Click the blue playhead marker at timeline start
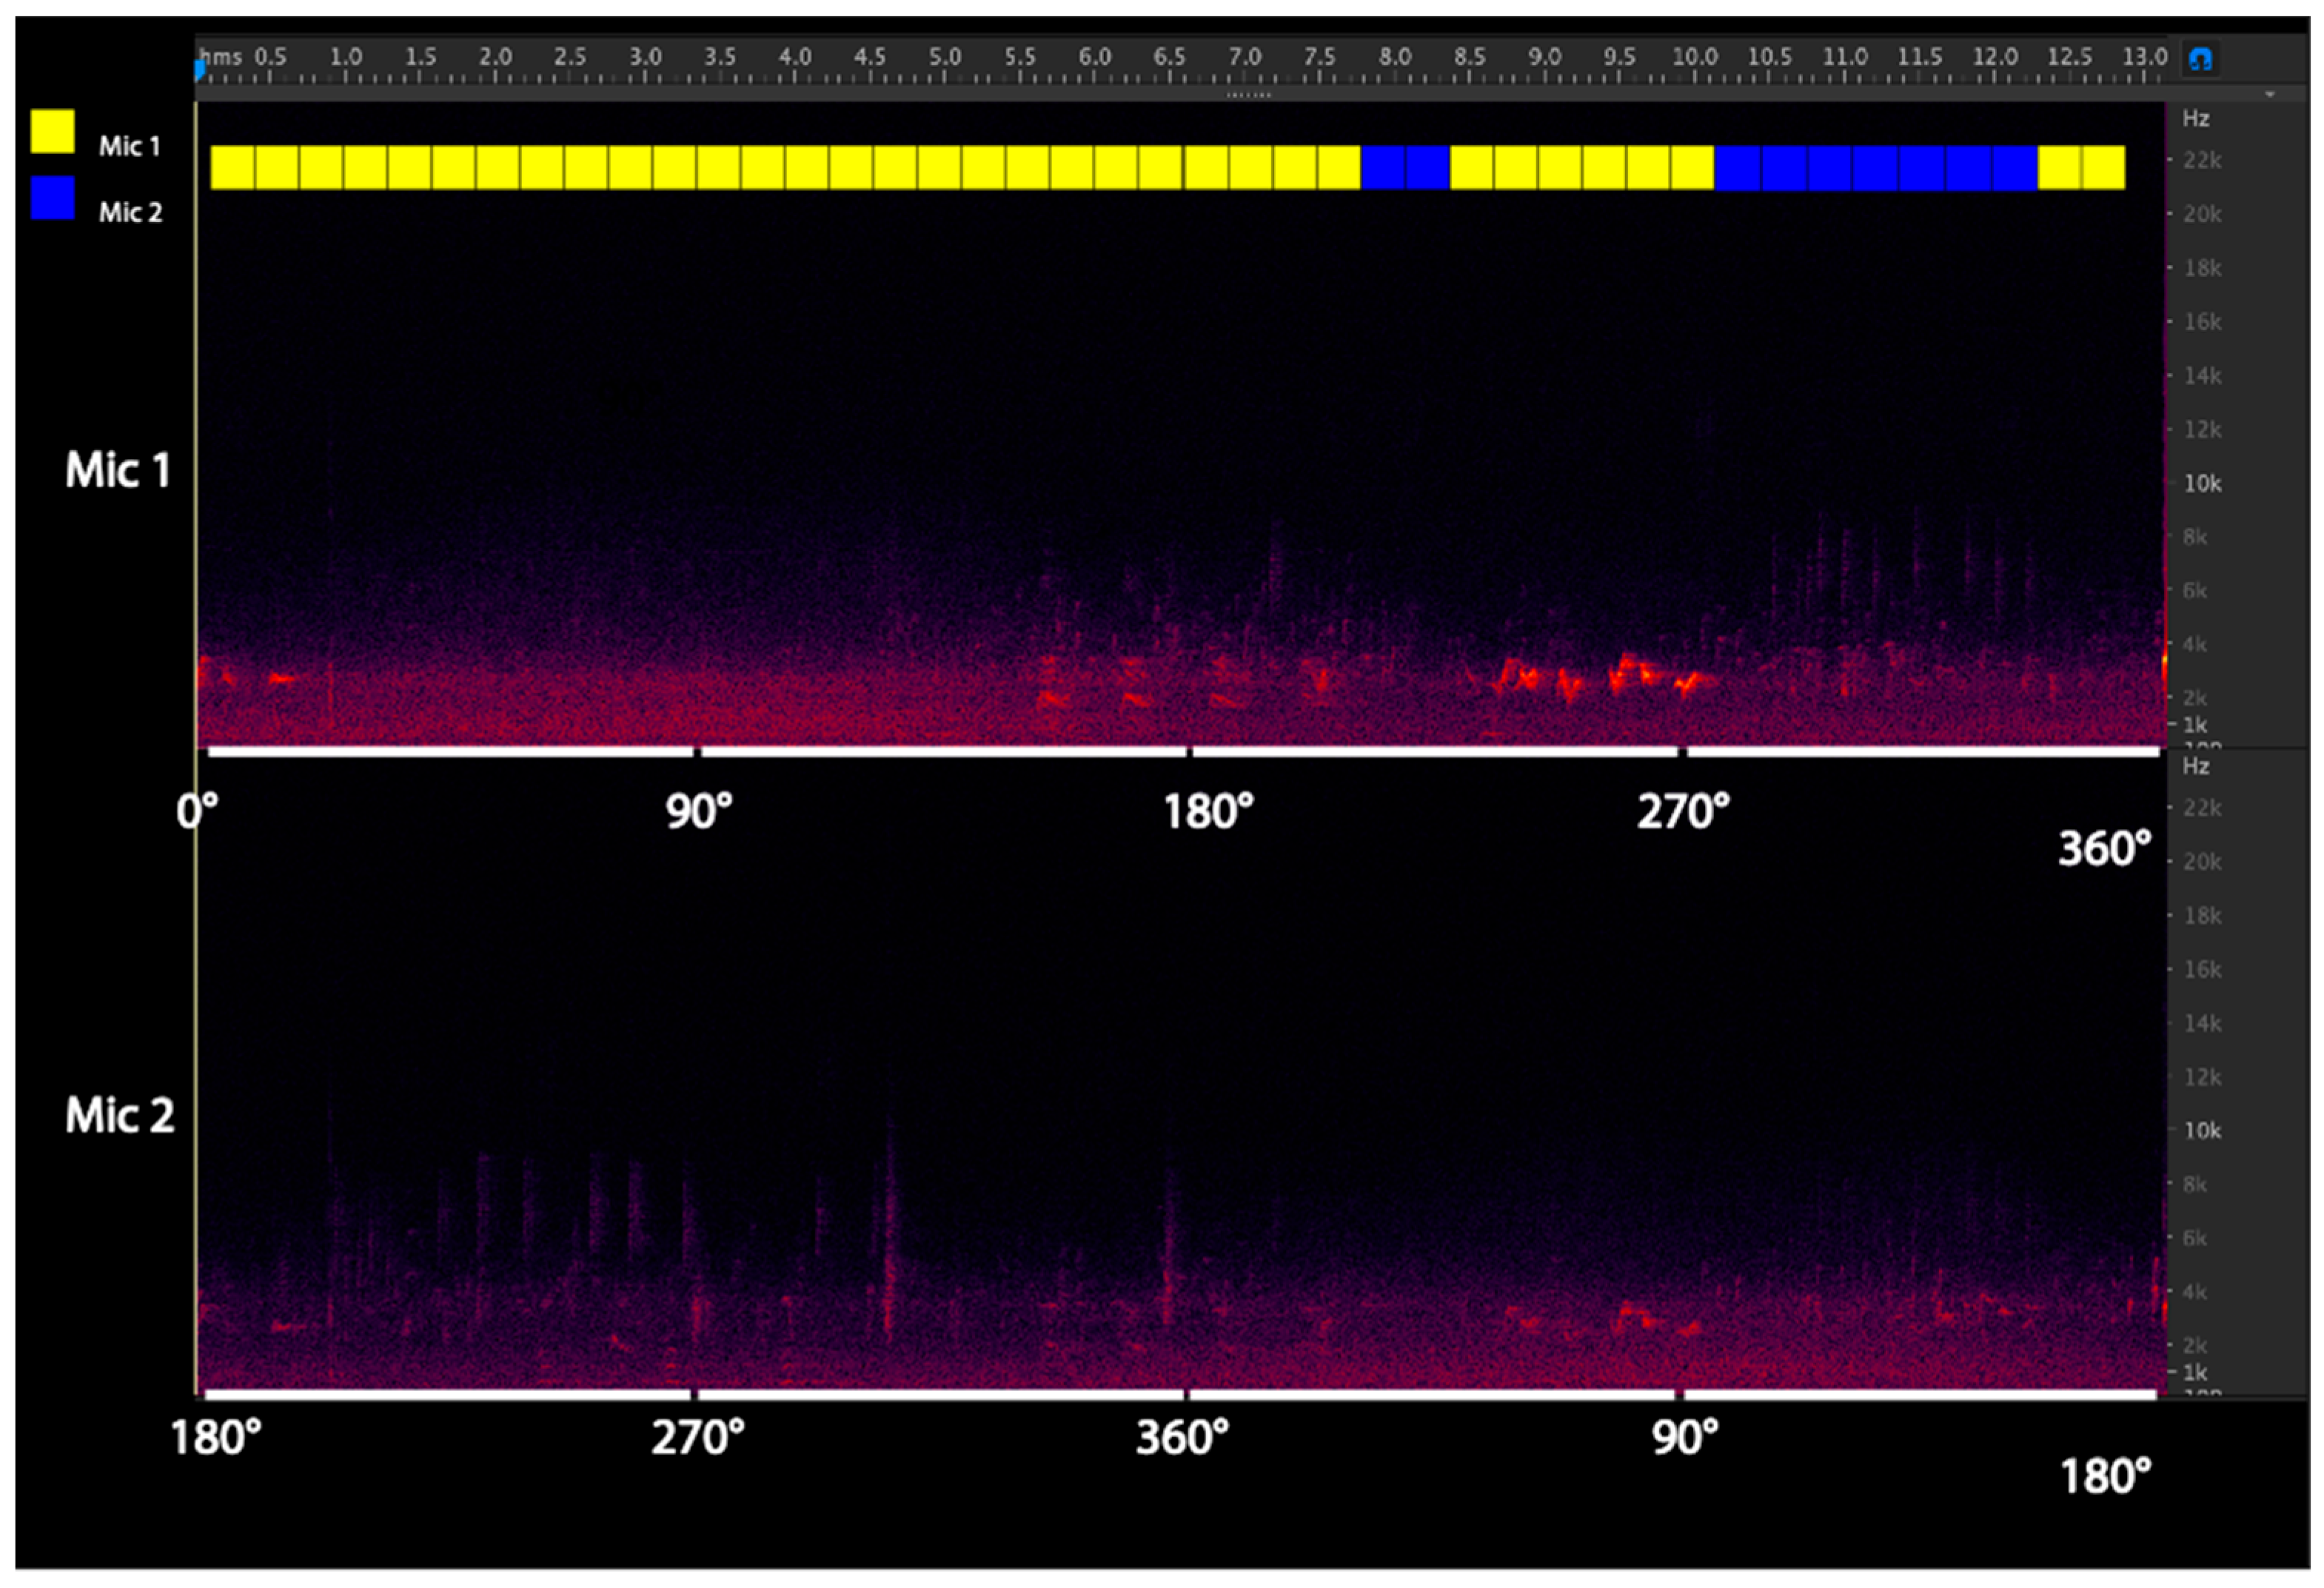The width and height of the screenshot is (2324, 1588). pos(200,69)
